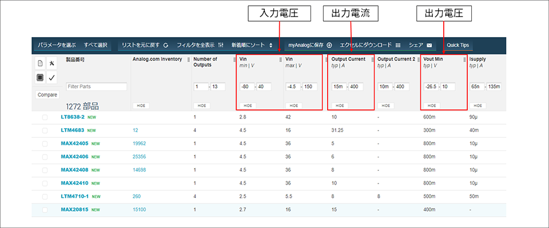Grab the Analog.com Inventory column handle

(189, 59)
